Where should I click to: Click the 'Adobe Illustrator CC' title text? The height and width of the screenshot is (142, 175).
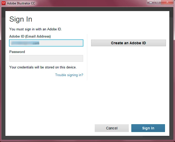21,3
